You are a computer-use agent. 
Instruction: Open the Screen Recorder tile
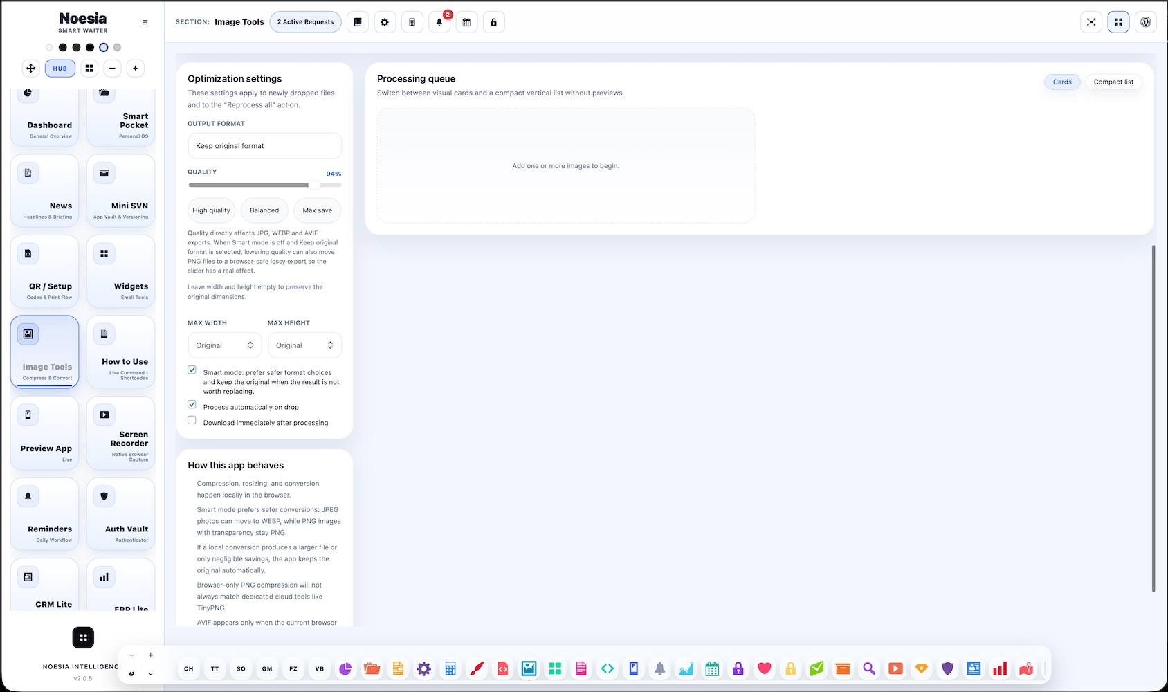pyautogui.click(x=121, y=432)
